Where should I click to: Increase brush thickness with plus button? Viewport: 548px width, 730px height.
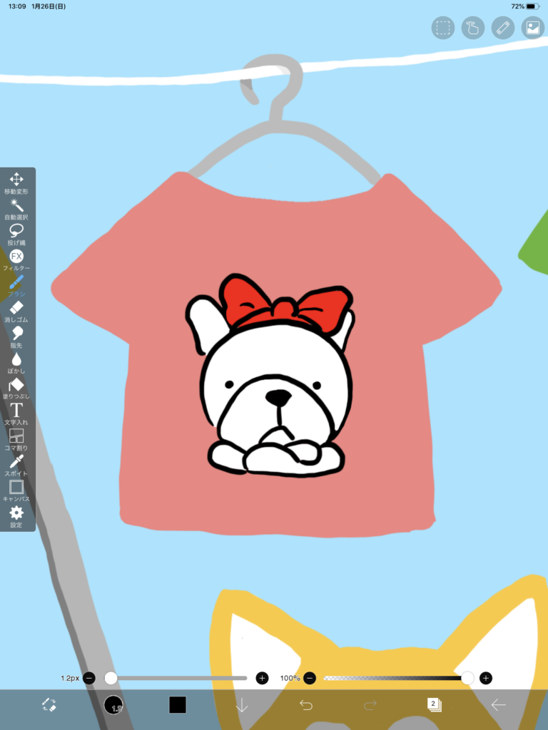pos(262,678)
